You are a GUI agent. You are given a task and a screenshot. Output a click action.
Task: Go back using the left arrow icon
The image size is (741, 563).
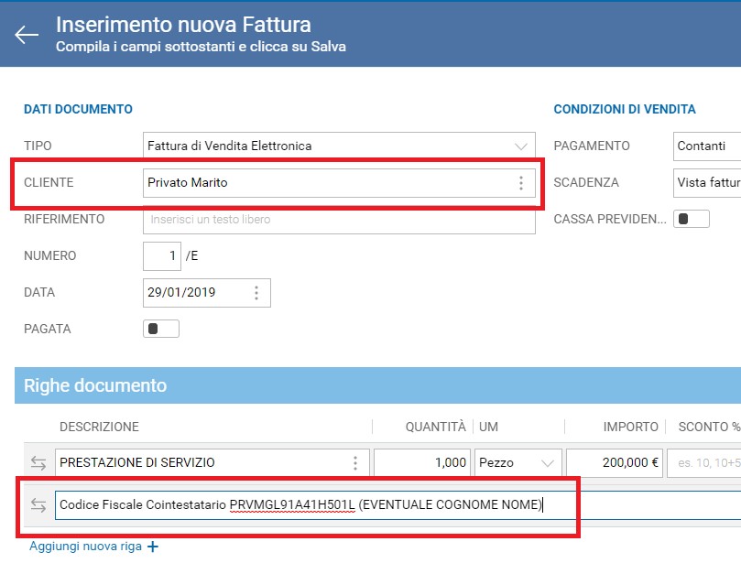point(27,35)
